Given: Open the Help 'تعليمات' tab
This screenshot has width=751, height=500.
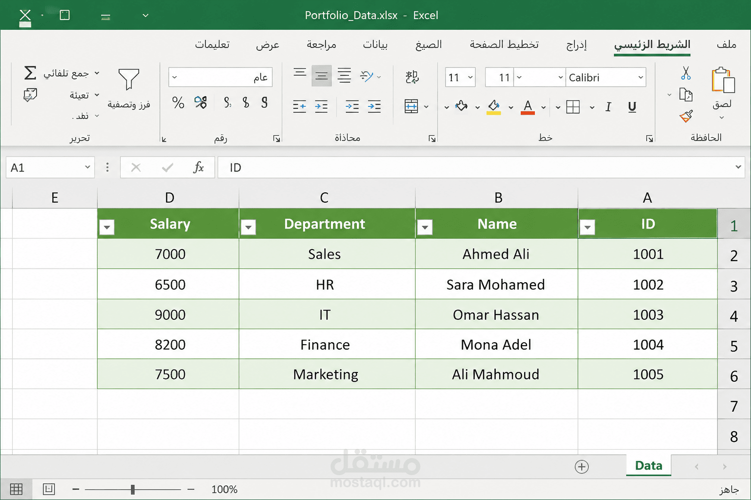Looking at the screenshot, I should [212, 44].
